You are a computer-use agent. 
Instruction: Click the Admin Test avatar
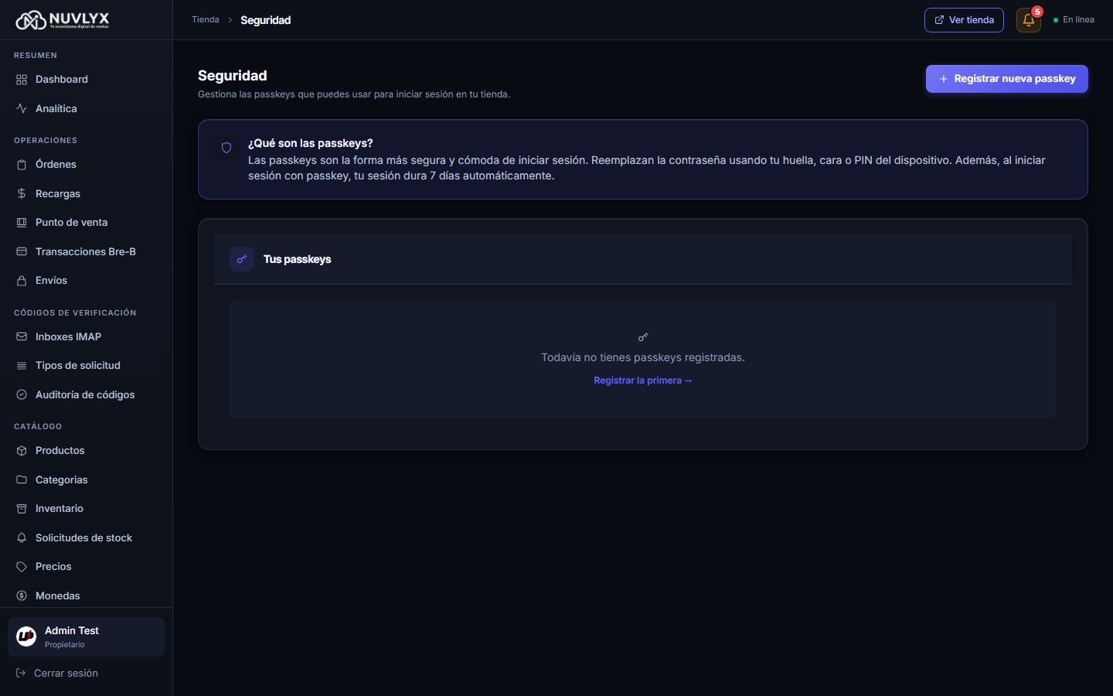coord(26,636)
